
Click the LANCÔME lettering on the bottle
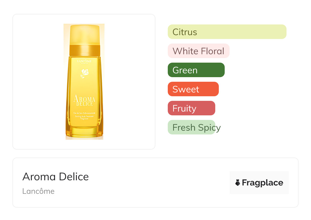click(84, 61)
